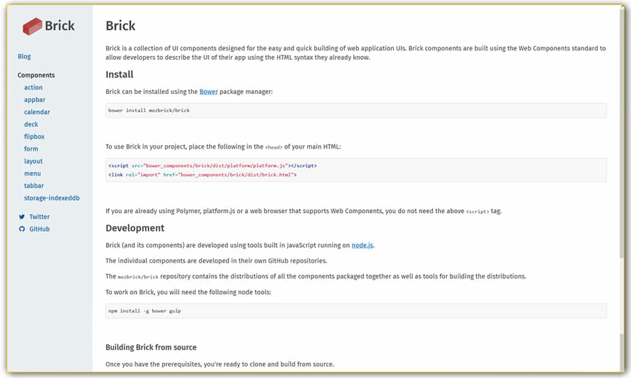The width and height of the screenshot is (631, 378).
Task: Open the form component page
Action: [31, 149]
